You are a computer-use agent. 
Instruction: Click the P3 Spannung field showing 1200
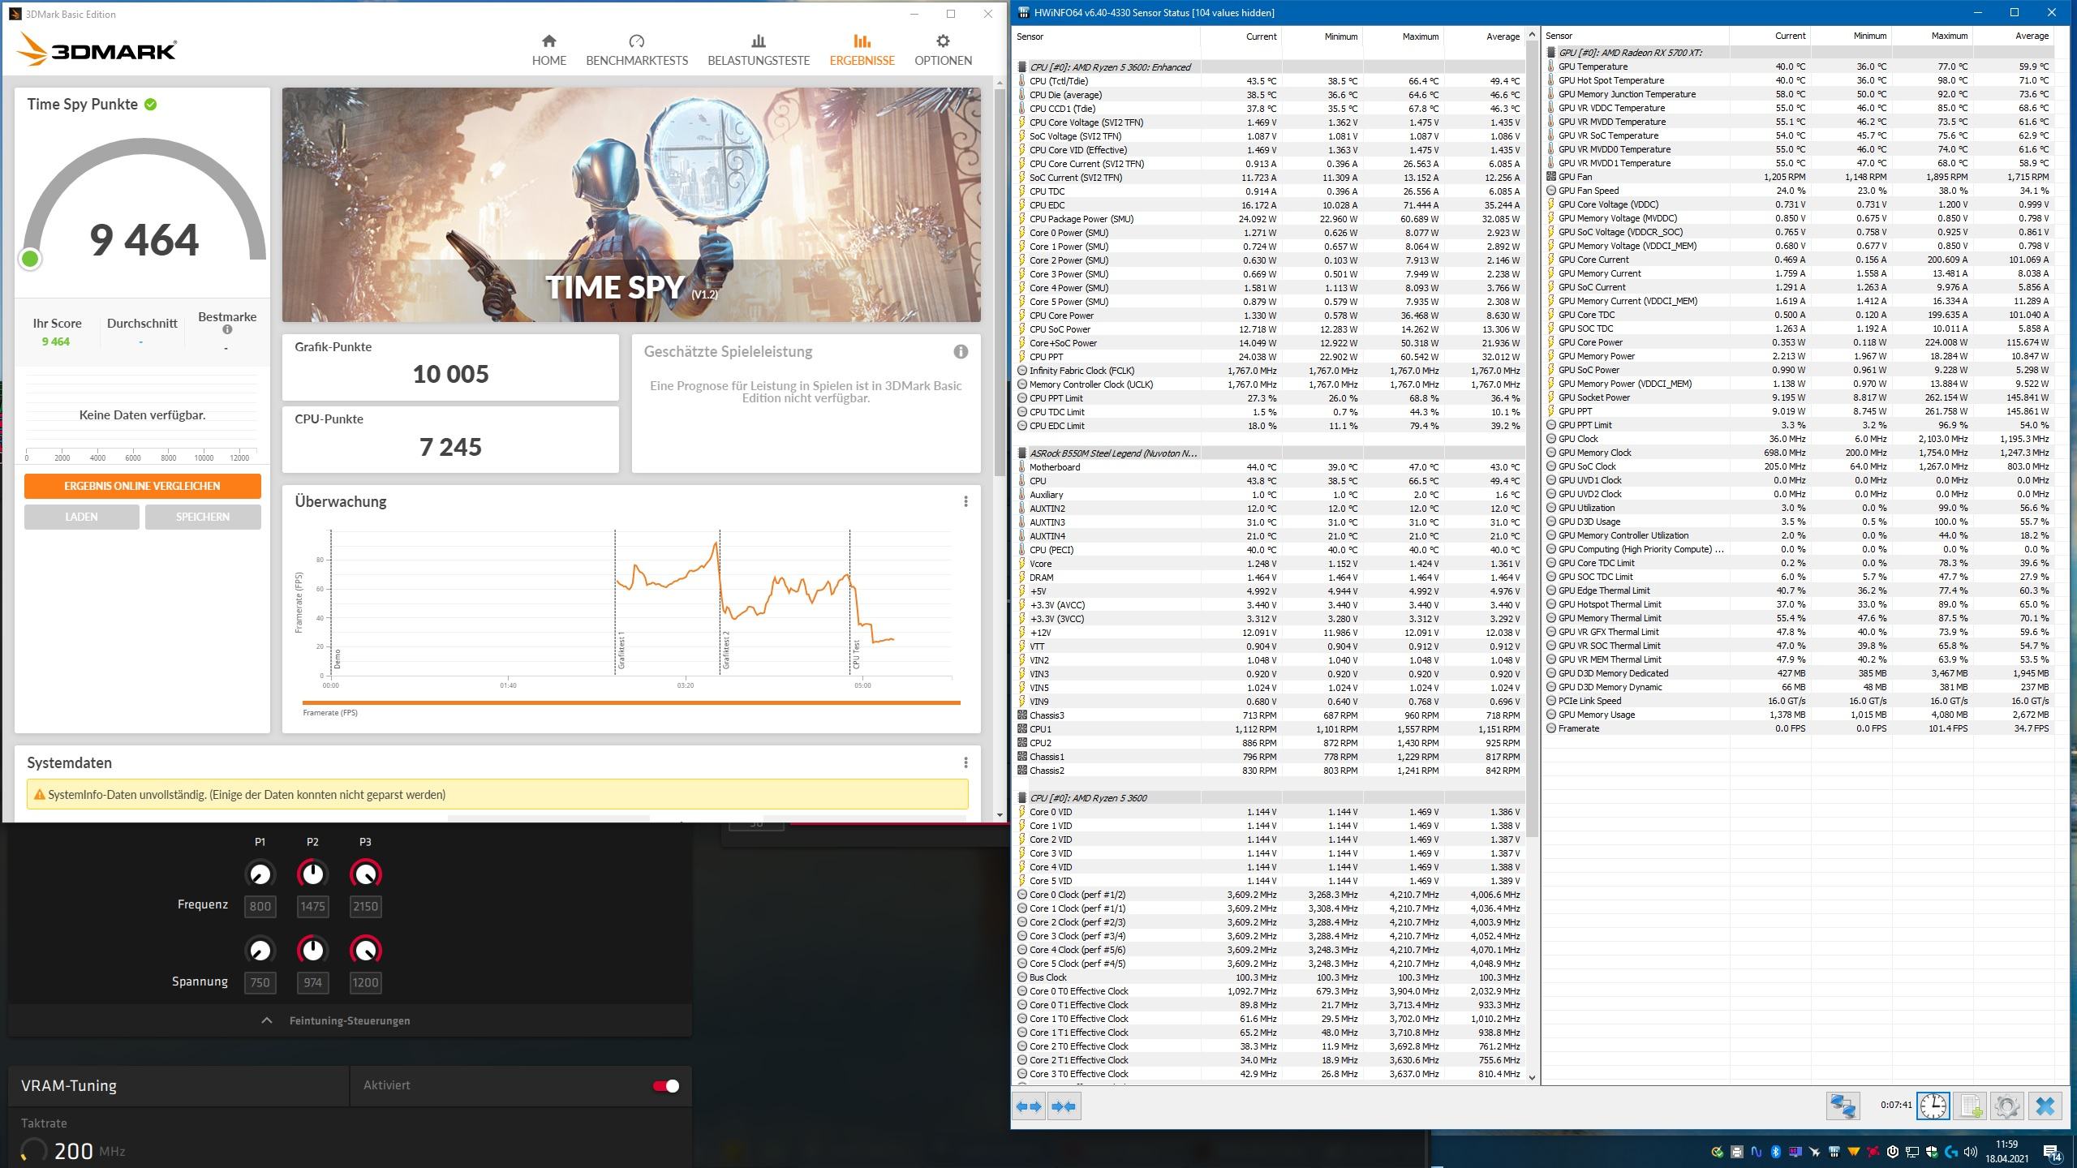[x=365, y=983]
